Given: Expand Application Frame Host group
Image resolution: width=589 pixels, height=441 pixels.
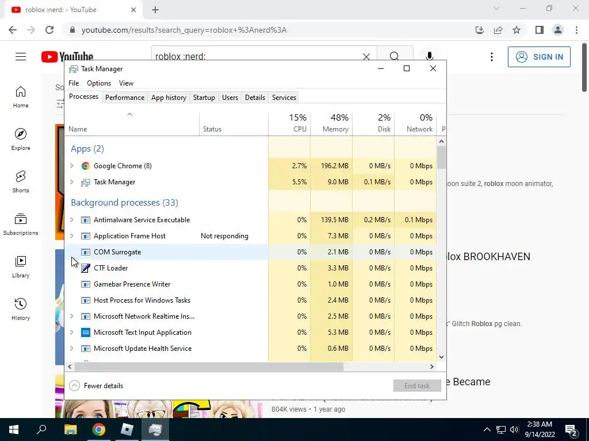Looking at the screenshot, I should (72, 236).
